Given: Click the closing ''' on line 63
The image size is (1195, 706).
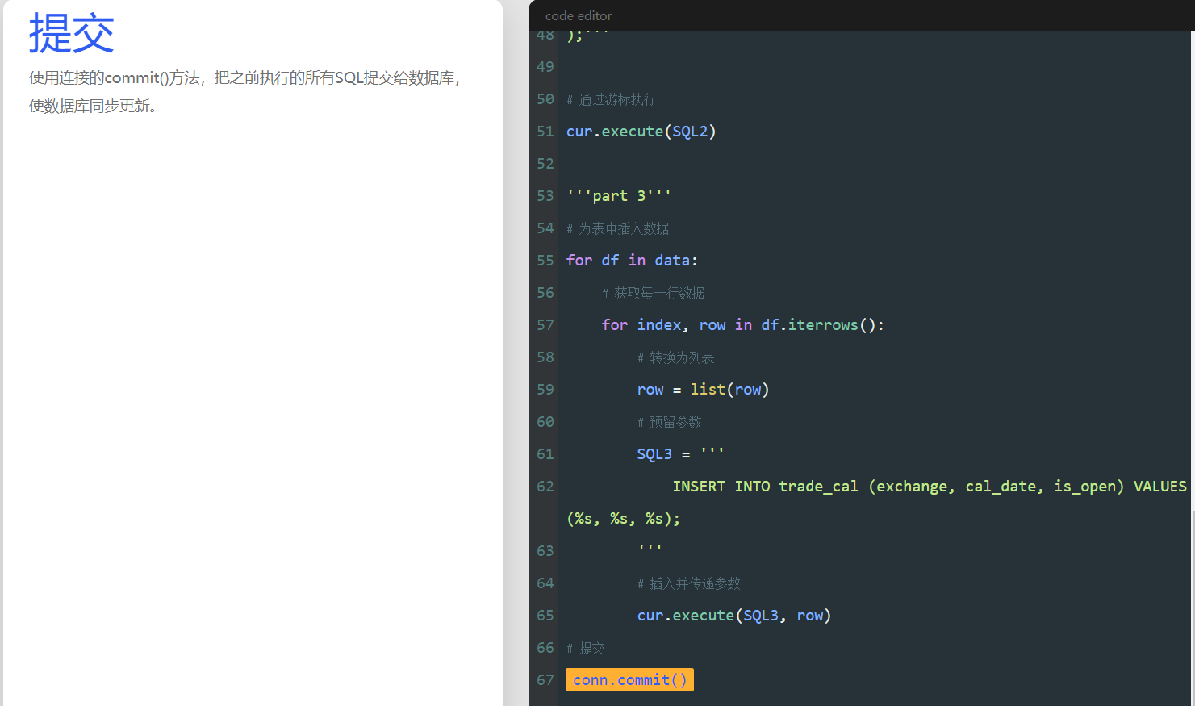Looking at the screenshot, I should (650, 549).
